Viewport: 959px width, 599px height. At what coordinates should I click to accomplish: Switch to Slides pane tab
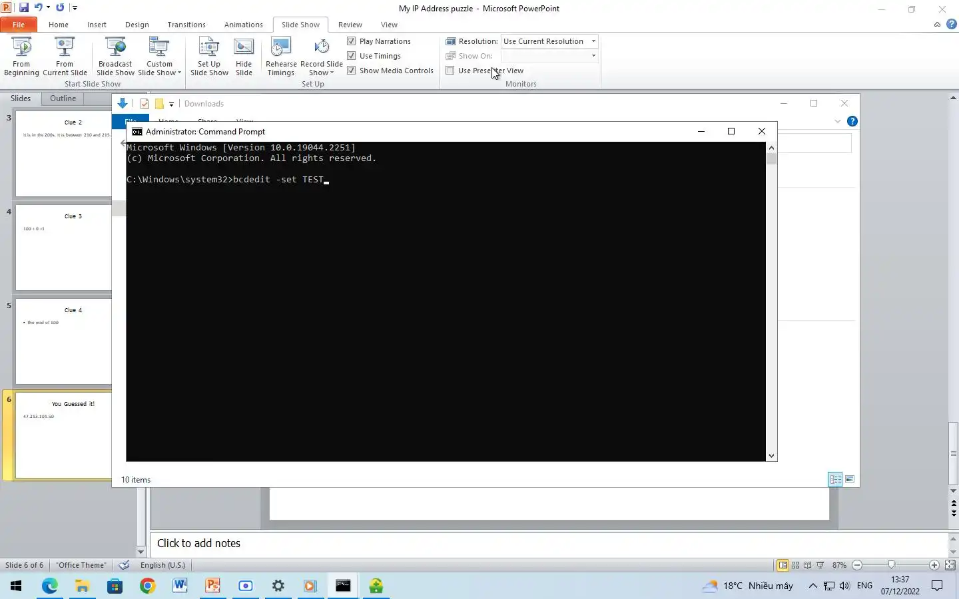point(21,99)
